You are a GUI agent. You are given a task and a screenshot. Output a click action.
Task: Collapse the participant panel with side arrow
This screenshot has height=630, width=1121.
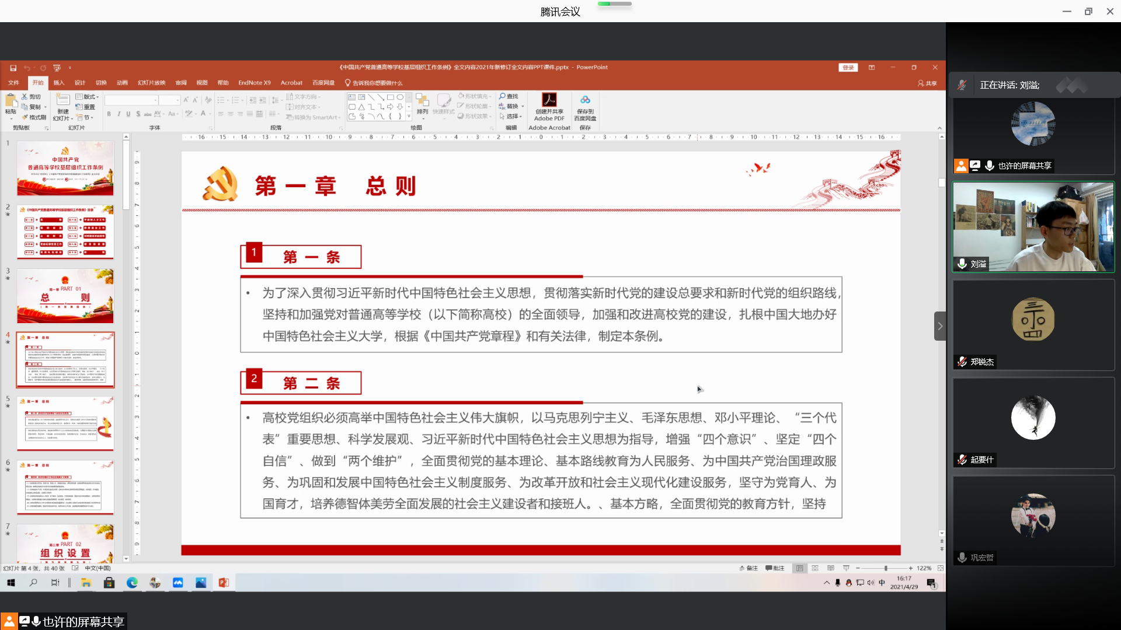[939, 326]
